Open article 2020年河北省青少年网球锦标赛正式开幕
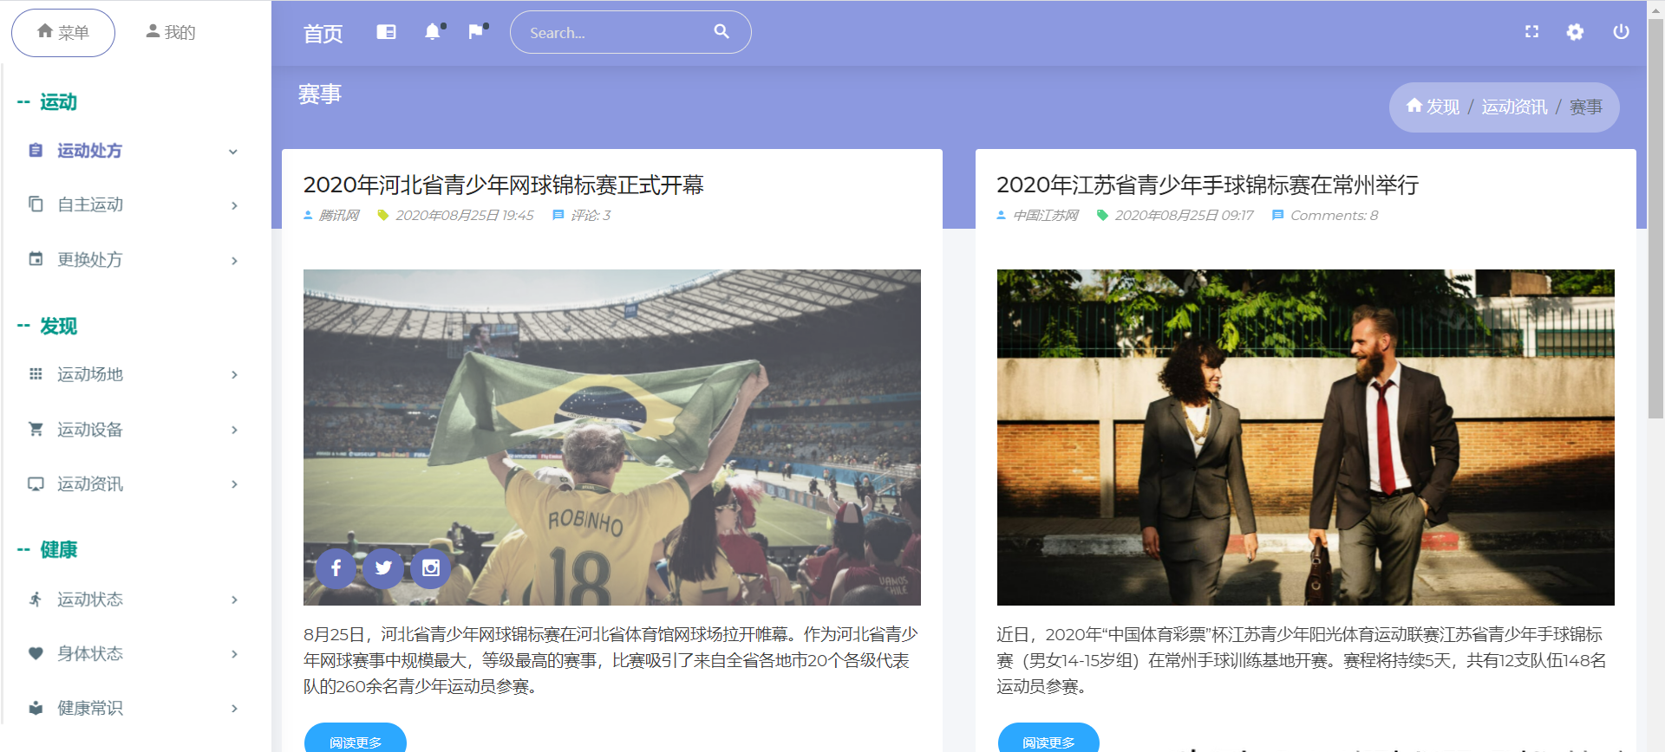 click(x=503, y=185)
